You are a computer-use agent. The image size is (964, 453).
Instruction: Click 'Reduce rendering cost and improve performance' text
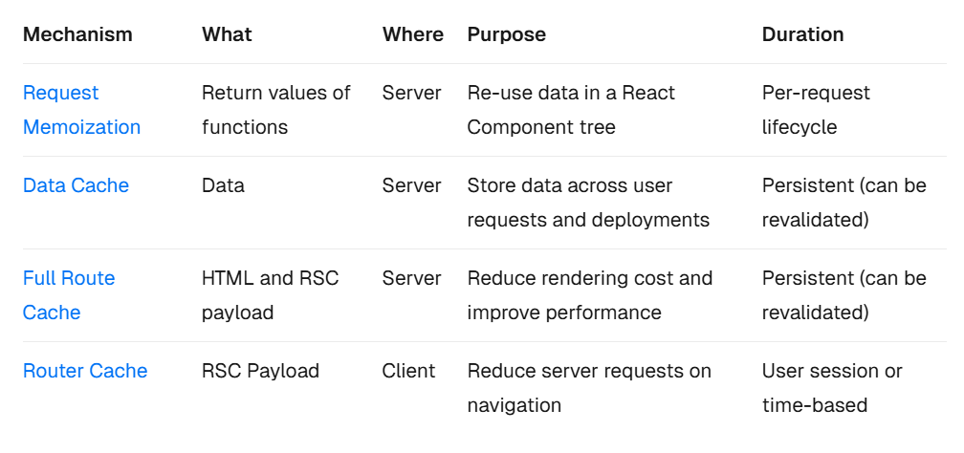click(590, 295)
